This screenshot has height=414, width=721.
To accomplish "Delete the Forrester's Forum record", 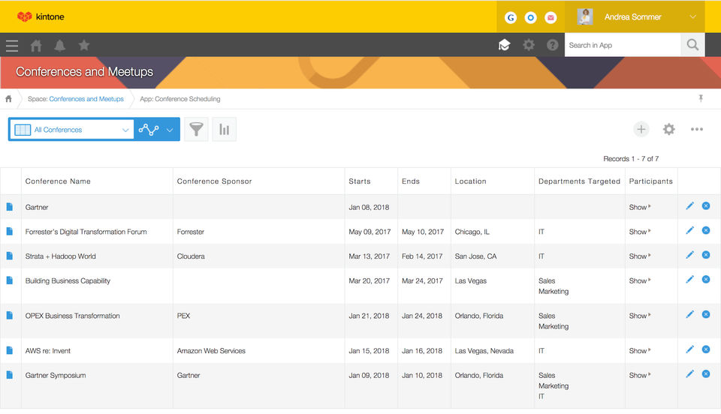I will tap(706, 230).
